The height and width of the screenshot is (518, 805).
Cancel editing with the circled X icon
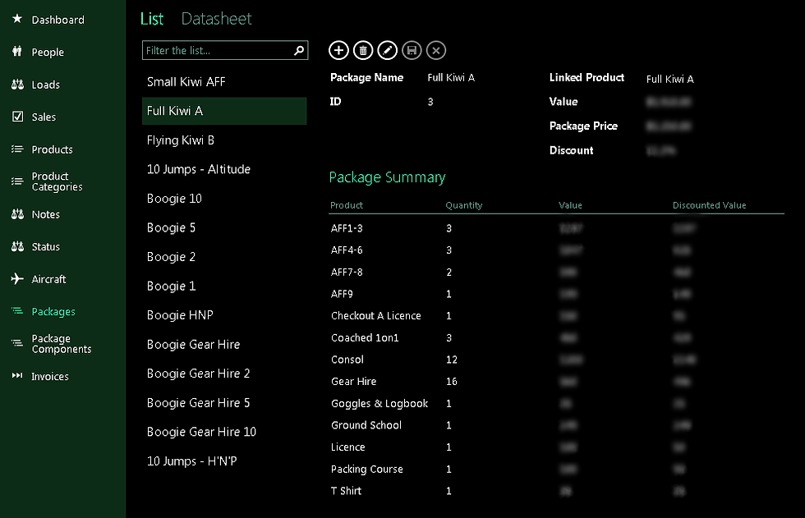pos(436,50)
